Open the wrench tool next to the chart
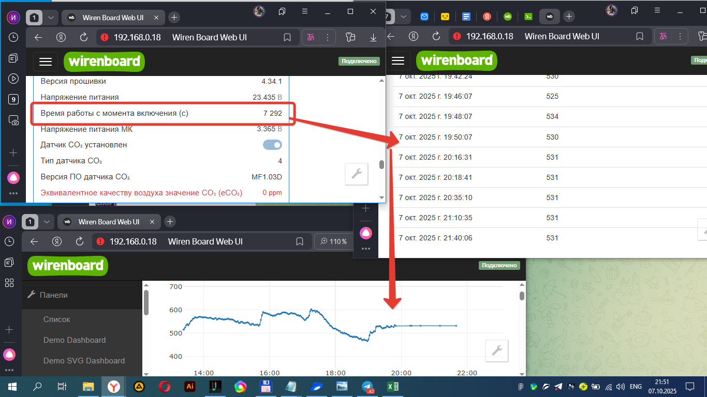This screenshot has width=707, height=397. point(497,351)
